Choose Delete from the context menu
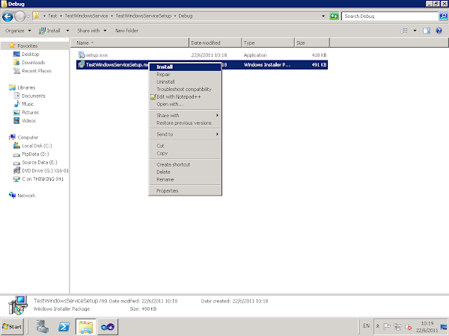Screen dimensions: 449x336 click(186, 172)
